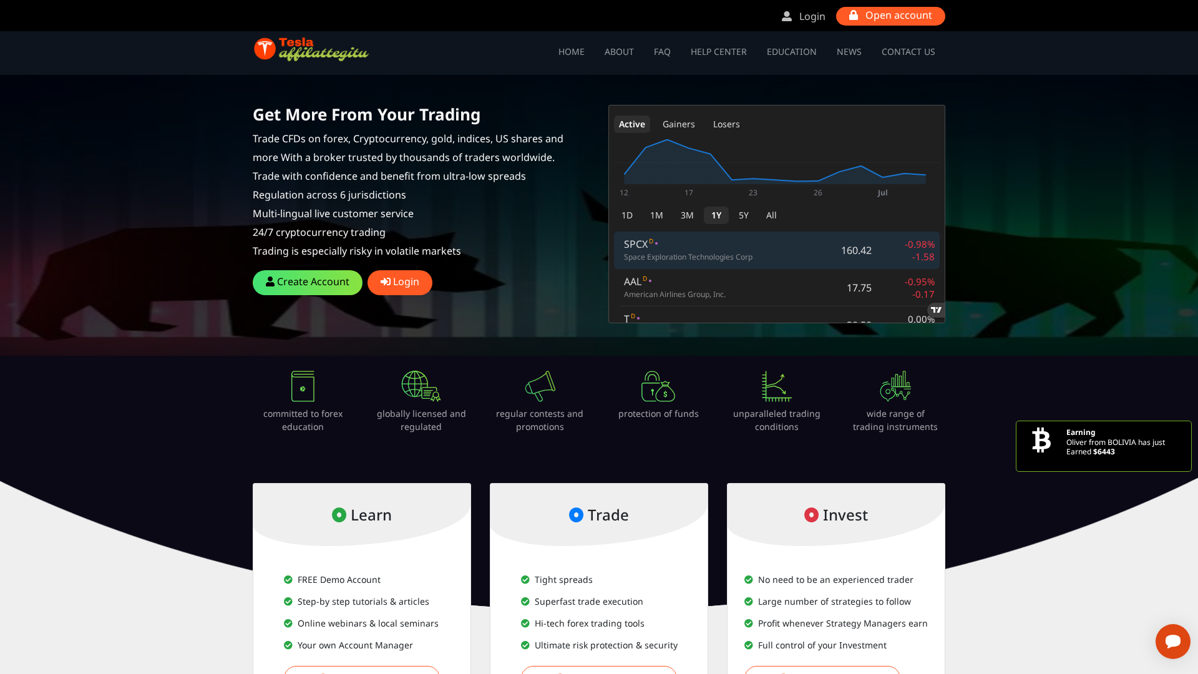The image size is (1198, 674).
Task: Click the AAL price 17.75
Action: (859, 288)
